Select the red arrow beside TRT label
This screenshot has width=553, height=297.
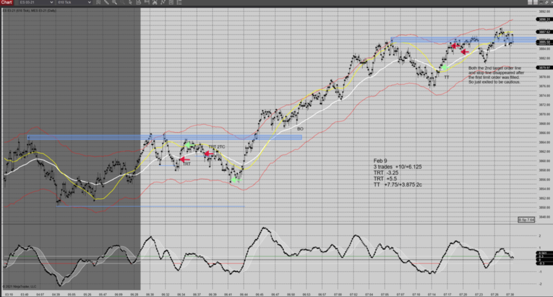(x=184, y=160)
